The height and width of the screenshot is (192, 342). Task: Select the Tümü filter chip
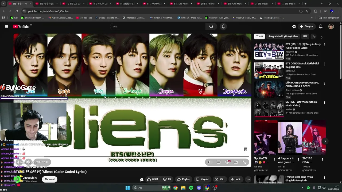point(259,36)
